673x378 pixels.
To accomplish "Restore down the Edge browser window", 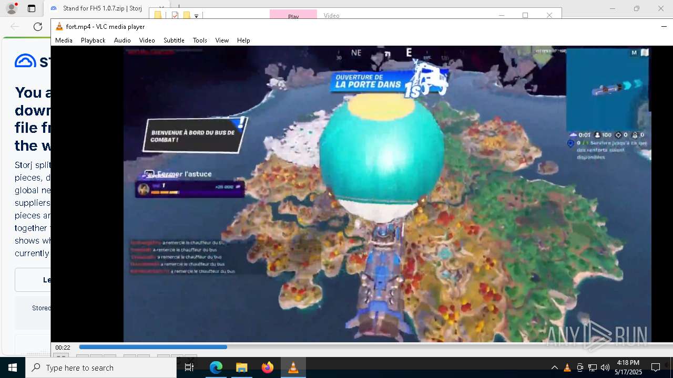I will tap(637, 8).
